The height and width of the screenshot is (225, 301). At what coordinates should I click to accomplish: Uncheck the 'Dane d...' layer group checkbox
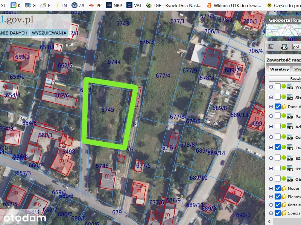point(278,106)
